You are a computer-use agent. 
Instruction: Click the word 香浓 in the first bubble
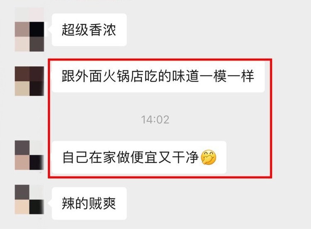(103, 30)
